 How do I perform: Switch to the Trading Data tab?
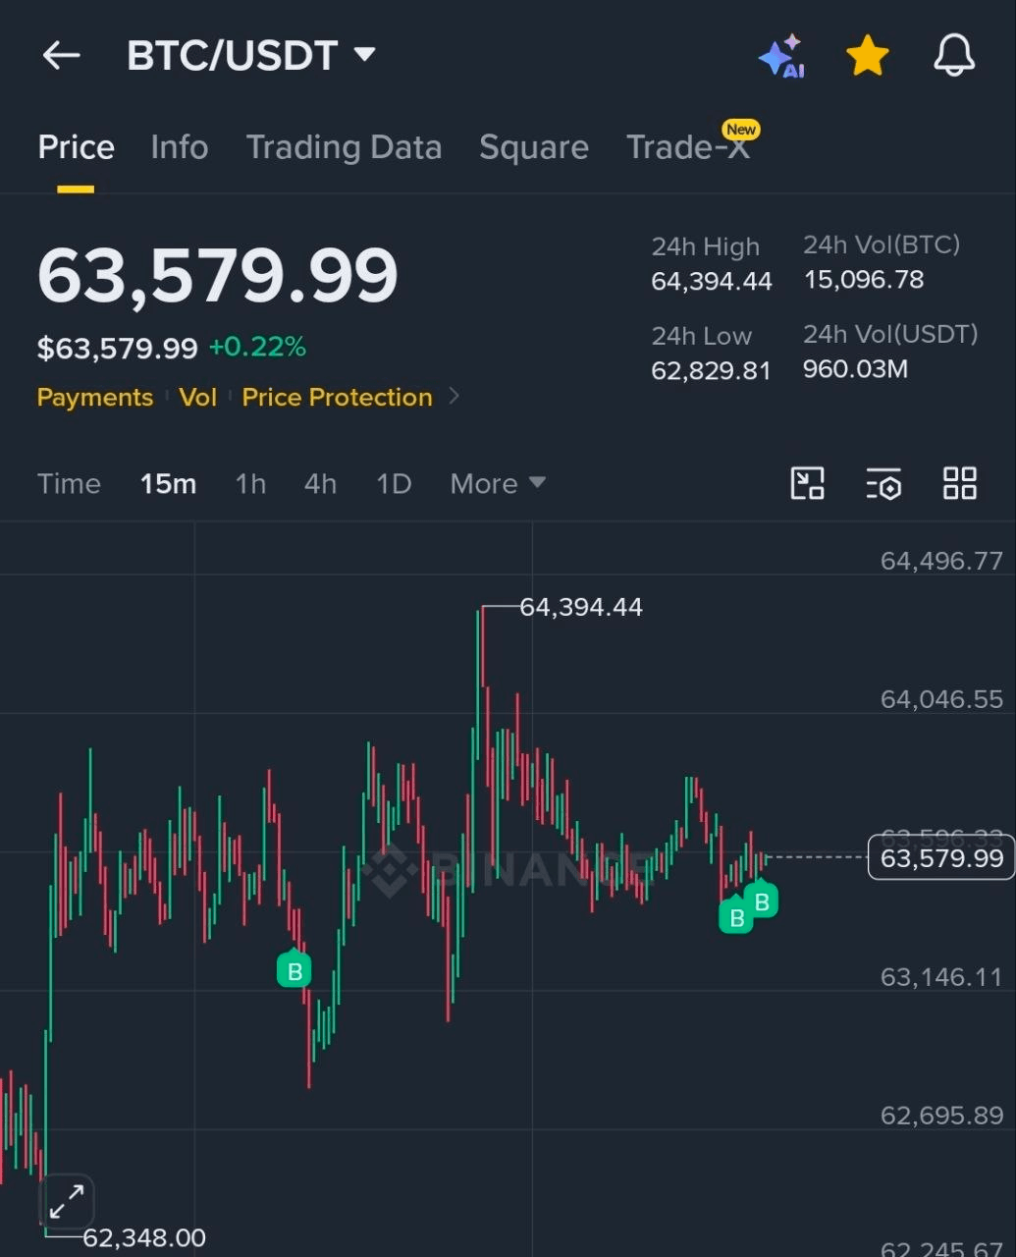pos(344,147)
